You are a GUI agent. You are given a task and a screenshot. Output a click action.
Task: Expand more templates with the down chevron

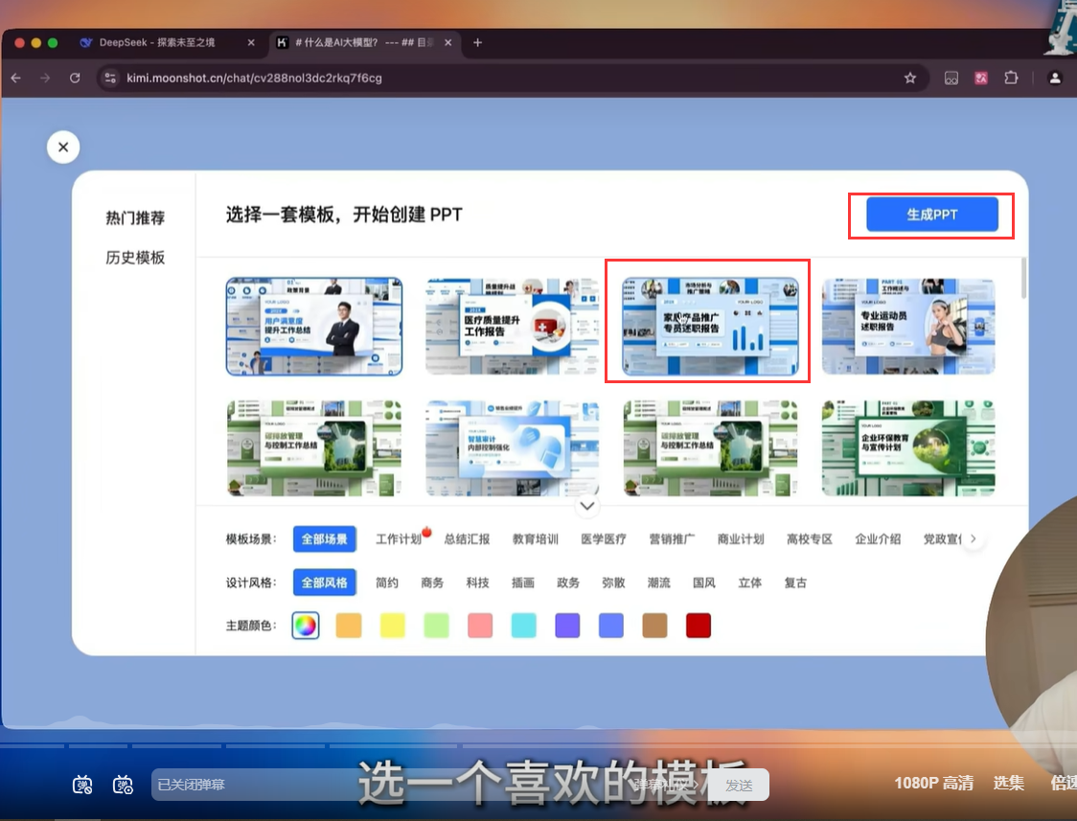pyautogui.click(x=587, y=506)
